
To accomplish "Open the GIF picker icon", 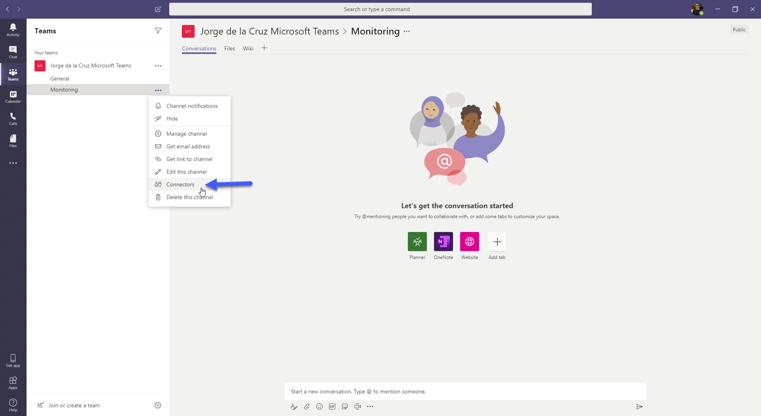I will pyautogui.click(x=332, y=406).
